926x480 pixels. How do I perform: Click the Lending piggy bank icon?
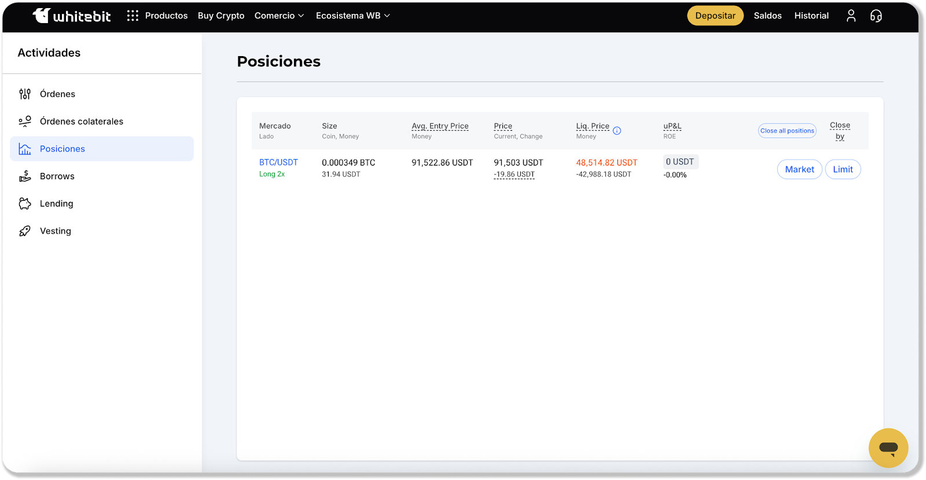[25, 204]
